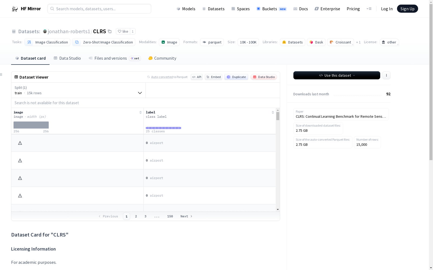
Task: Filter by Image Classification task tag
Action: point(47,42)
